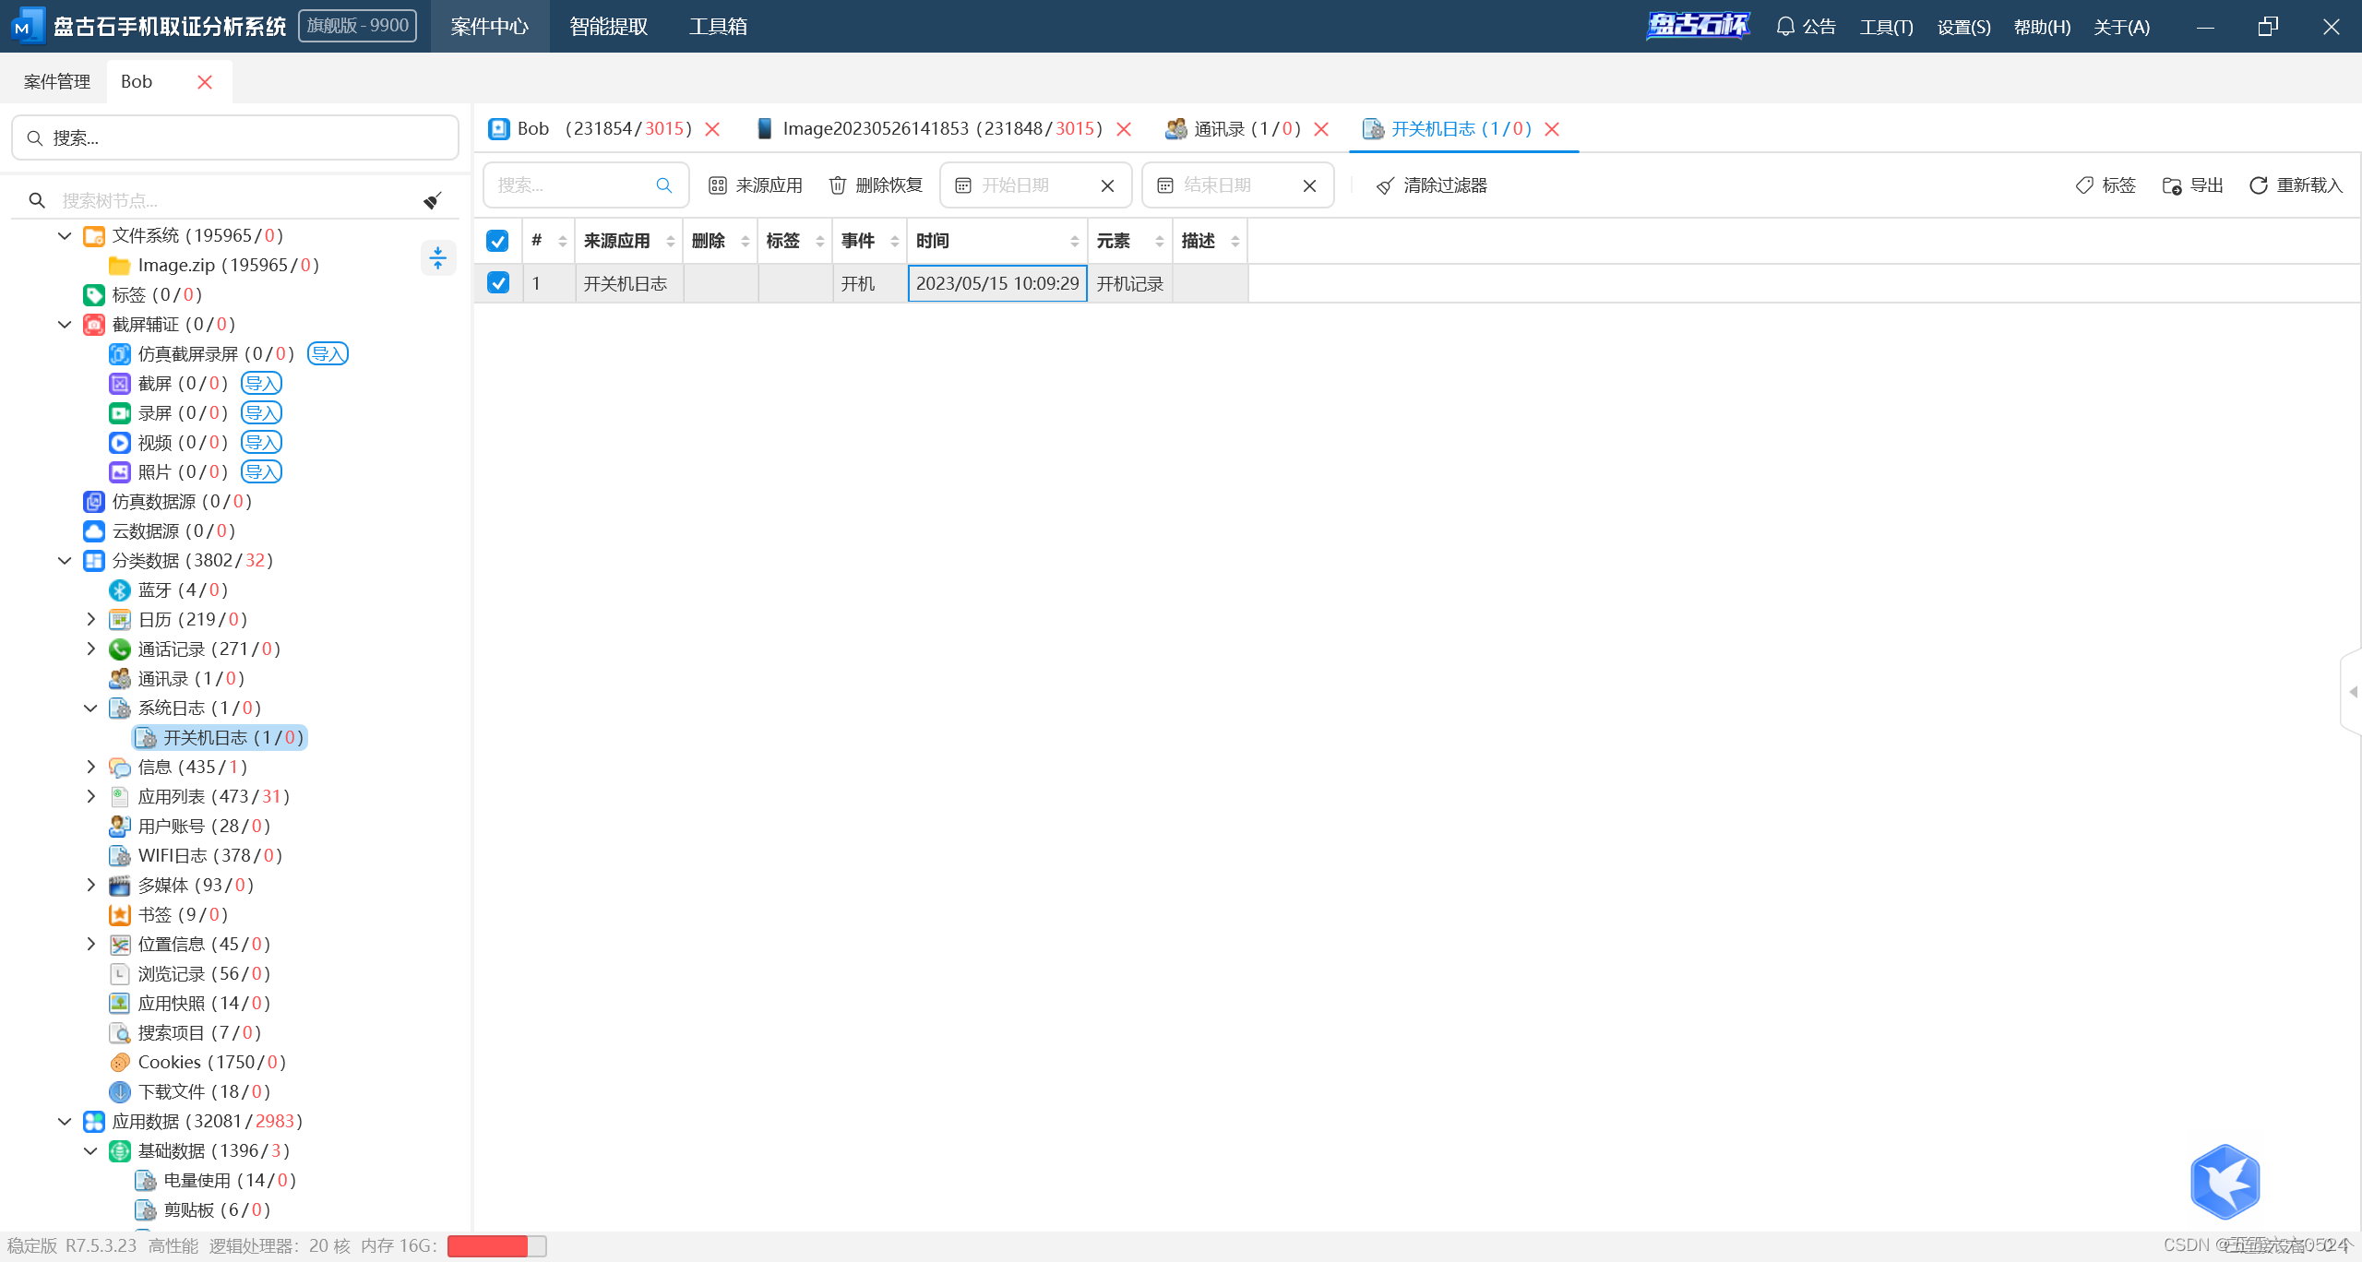Click the reload icon in toolbar
The width and height of the screenshot is (2362, 1262).
[x=2258, y=185]
